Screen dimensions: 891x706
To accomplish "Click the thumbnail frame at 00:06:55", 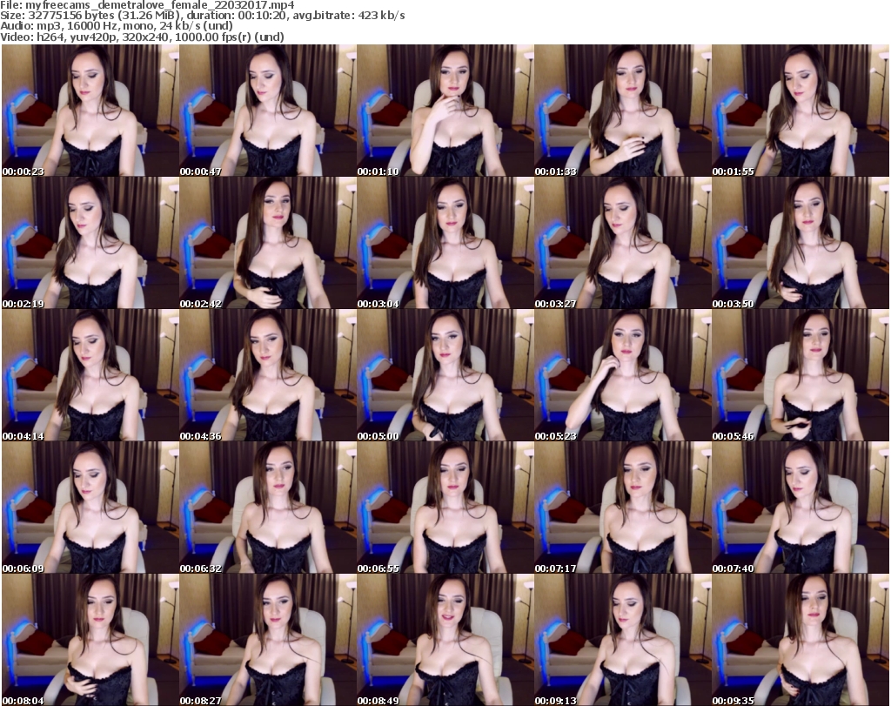I will 445,508.
